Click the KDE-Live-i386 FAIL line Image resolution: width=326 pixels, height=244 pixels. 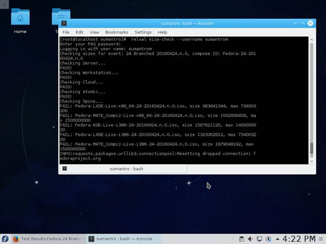(x=158, y=127)
